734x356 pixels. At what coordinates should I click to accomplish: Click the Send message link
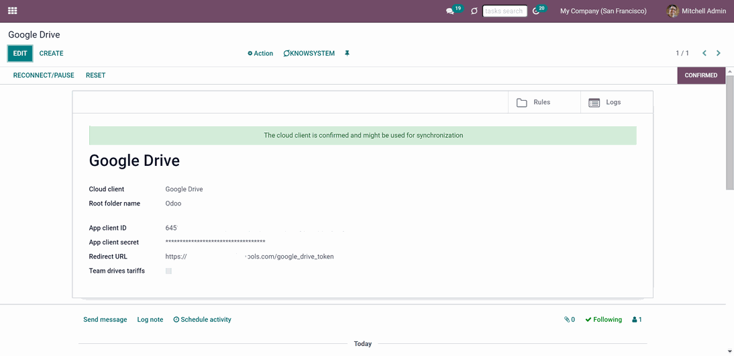pyautogui.click(x=105, y=320)
